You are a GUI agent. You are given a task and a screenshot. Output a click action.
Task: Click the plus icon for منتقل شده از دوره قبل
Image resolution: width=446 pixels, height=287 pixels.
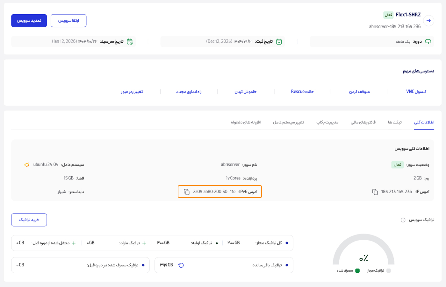[74, 243]
